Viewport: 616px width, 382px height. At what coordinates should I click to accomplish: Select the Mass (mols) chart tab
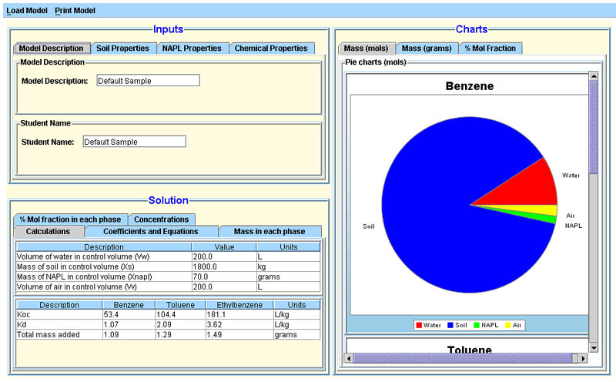point(367,48)
